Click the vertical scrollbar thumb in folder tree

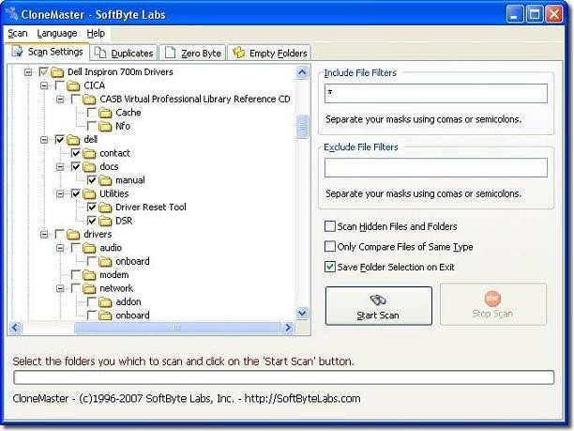(x=302, y=127)
